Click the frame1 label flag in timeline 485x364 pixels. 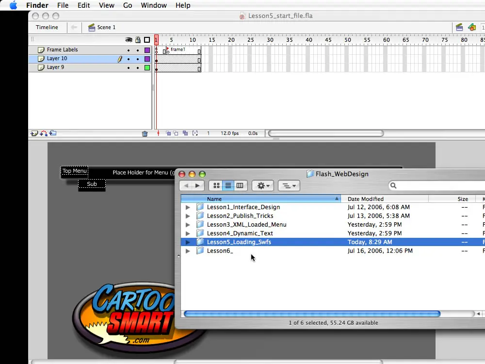168,49
